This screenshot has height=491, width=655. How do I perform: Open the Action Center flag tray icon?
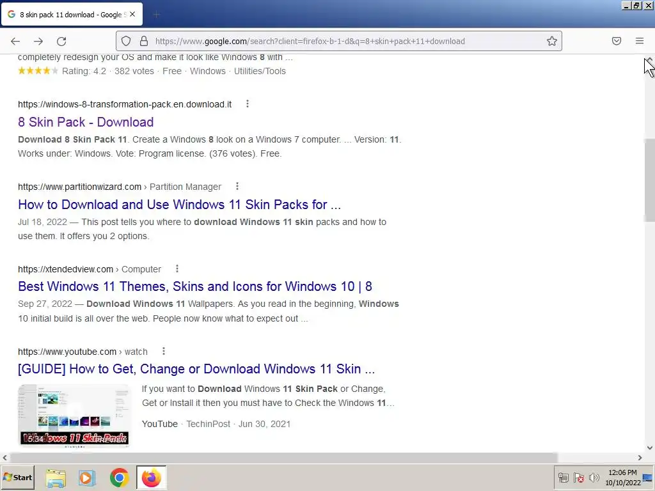578,478
